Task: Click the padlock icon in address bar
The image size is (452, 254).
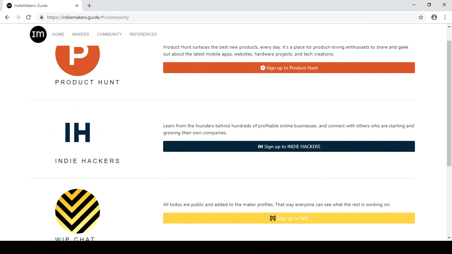Action: (x=41, y=17)
